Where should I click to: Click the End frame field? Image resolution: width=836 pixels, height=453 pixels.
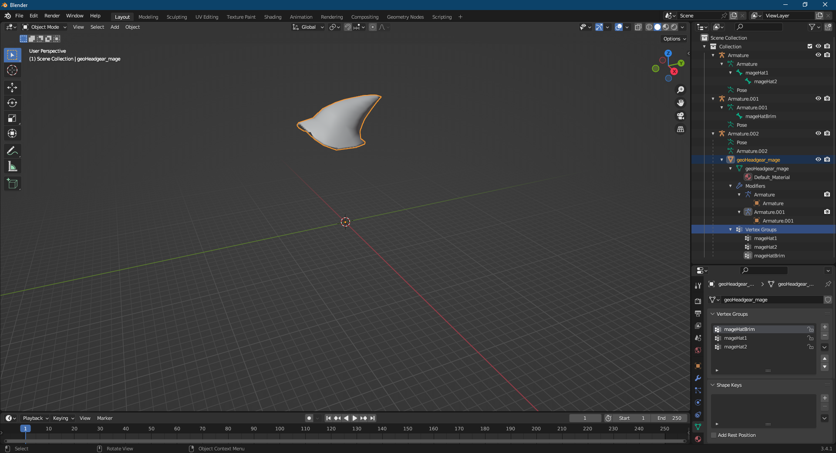tap(669, 418)
